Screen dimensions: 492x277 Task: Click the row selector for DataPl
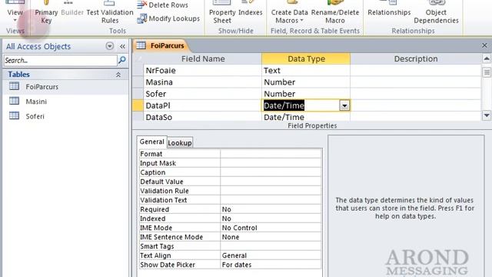(x=138, y=105)
